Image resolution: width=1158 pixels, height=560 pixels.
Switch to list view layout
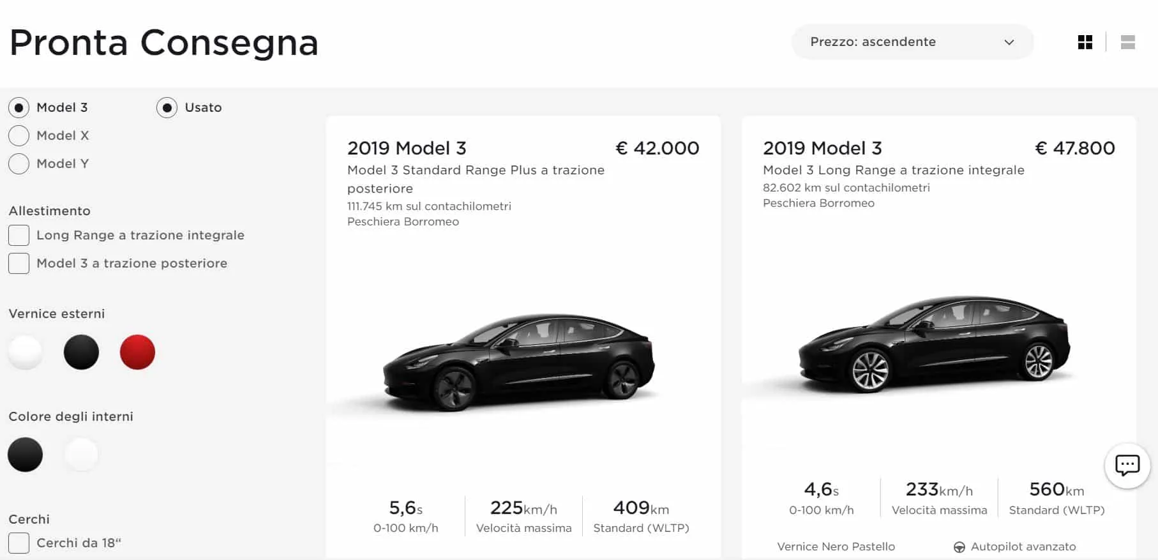click(1129, 42)
